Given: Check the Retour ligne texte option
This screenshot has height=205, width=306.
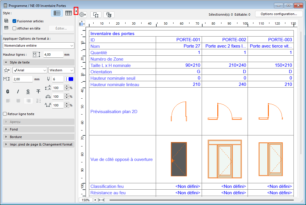Looking at the screenshot, I should (x=5, y=114).
